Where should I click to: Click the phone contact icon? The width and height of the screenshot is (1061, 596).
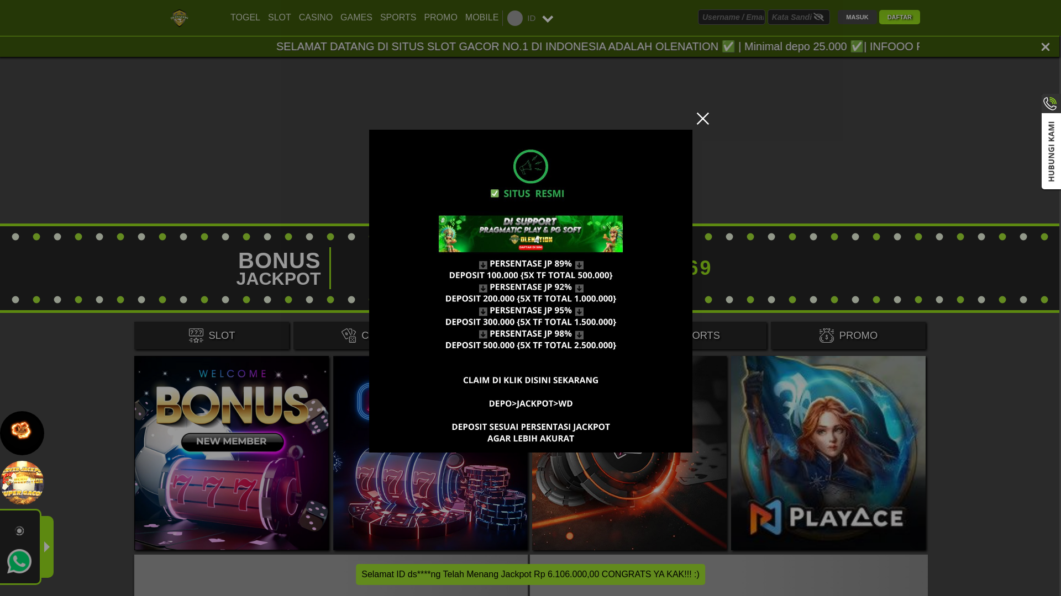coord(1050,103)
